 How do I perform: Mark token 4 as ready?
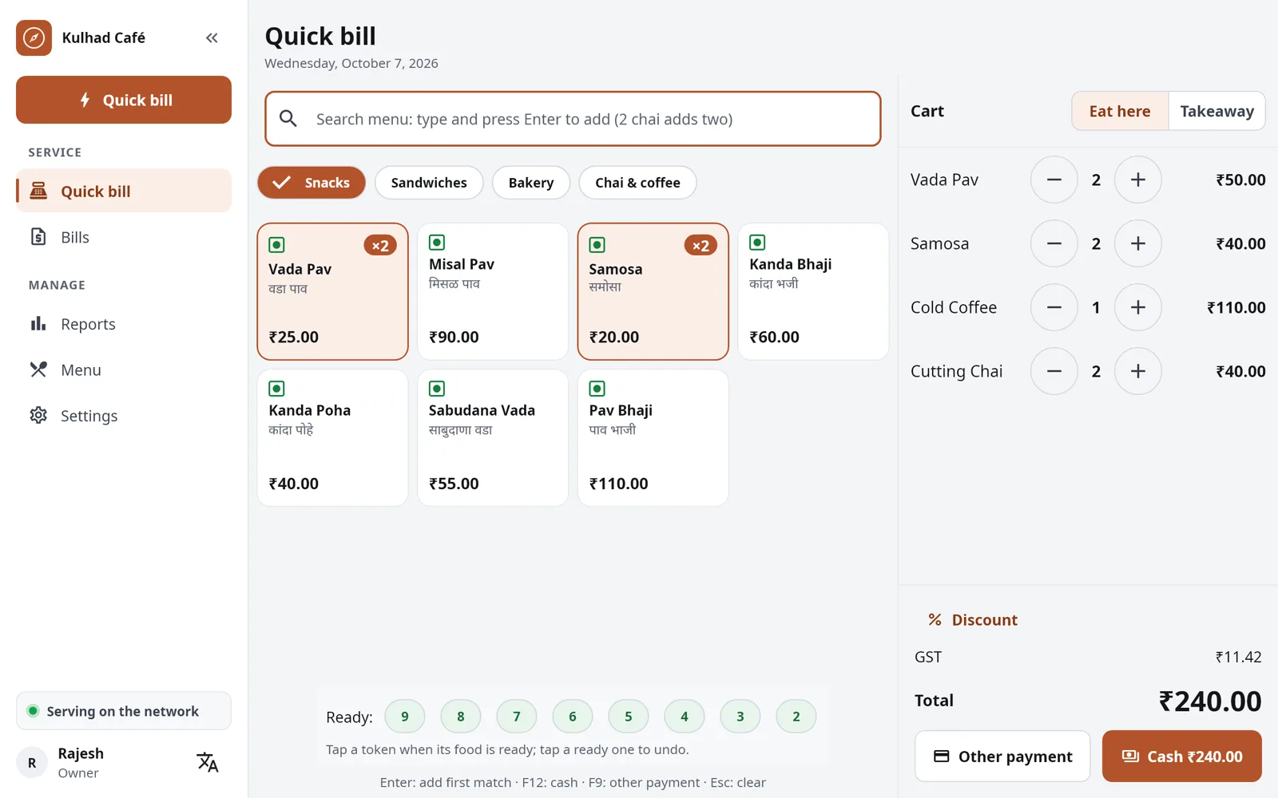click(685, 717)
